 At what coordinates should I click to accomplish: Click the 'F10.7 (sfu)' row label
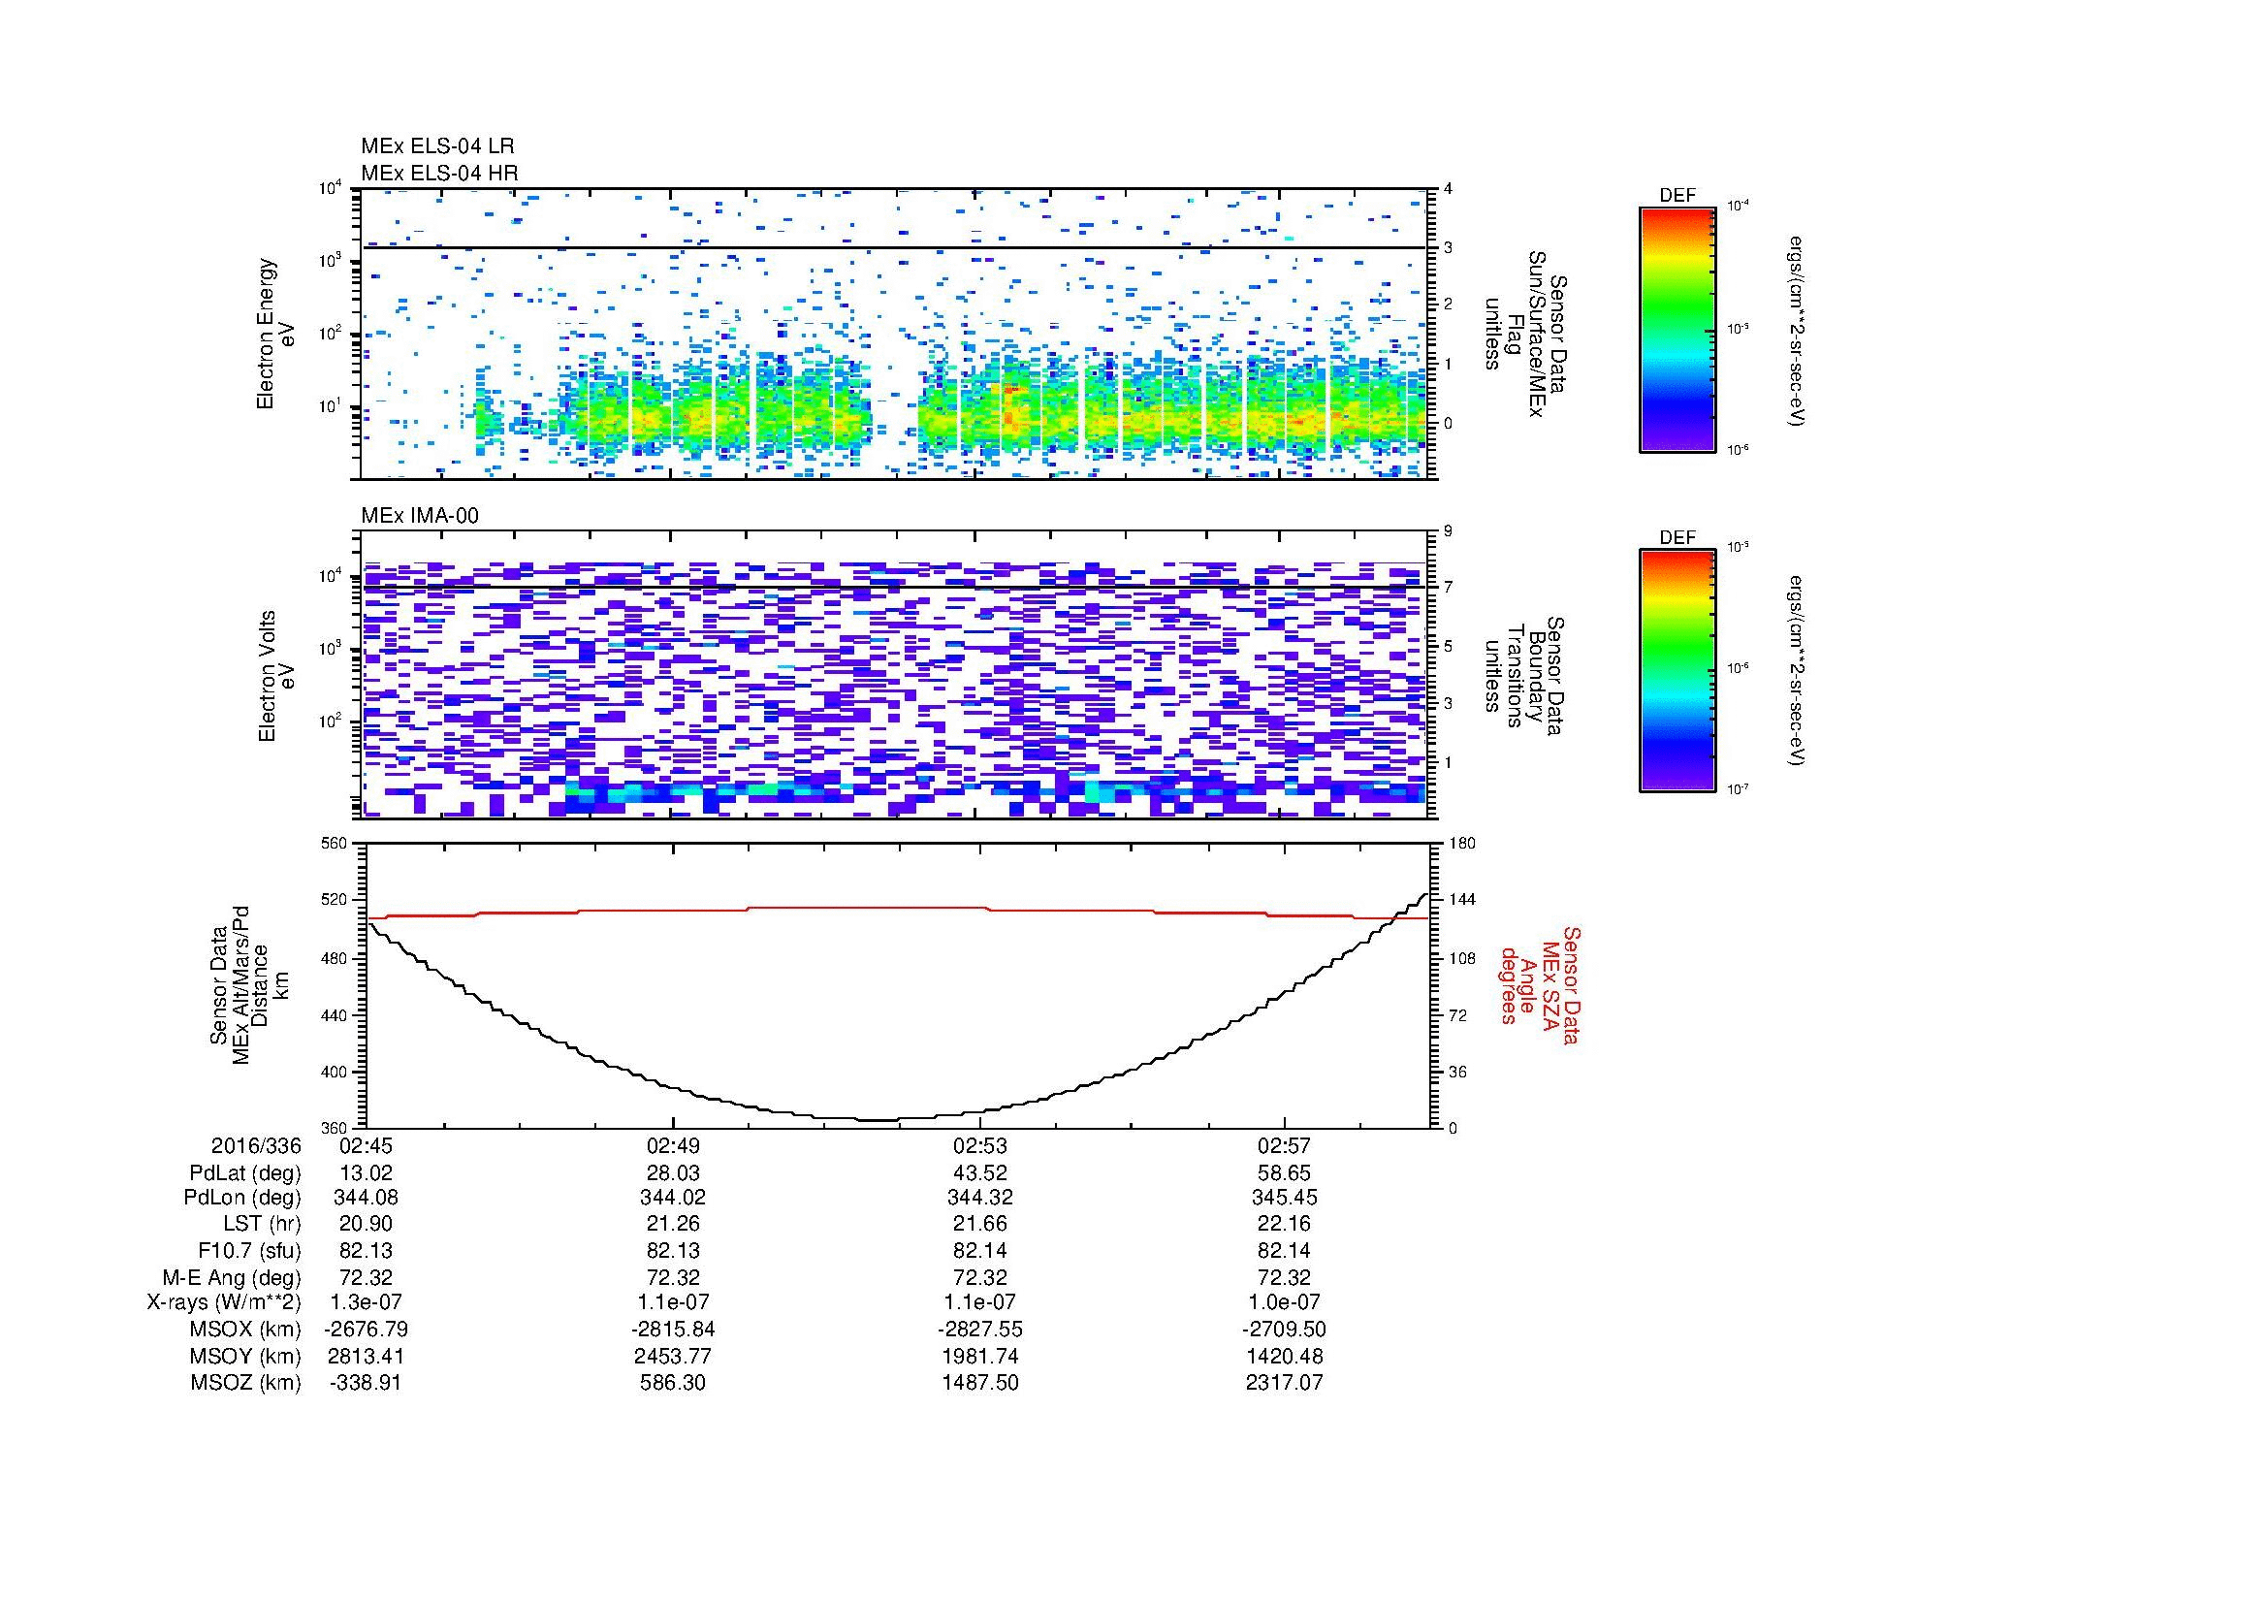(249, 1250)
